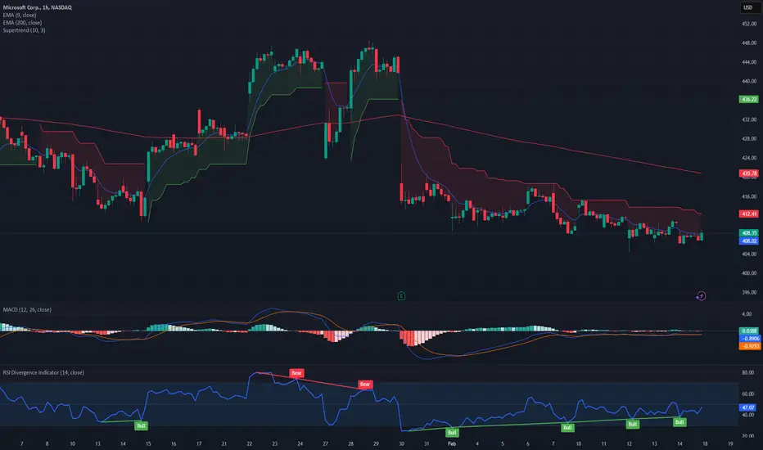The height and width of the screenshot is (450, 763).
Task: Click the 0.0388 MACD histogram value label
Action: click(749, 331)
